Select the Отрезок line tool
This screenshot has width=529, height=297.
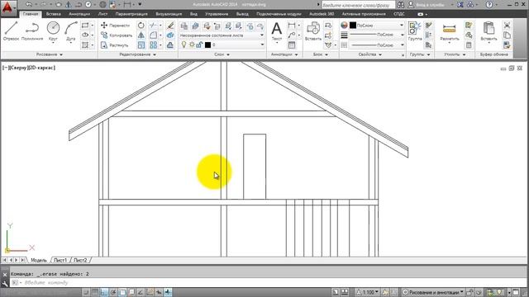click(x=11, y=31)
